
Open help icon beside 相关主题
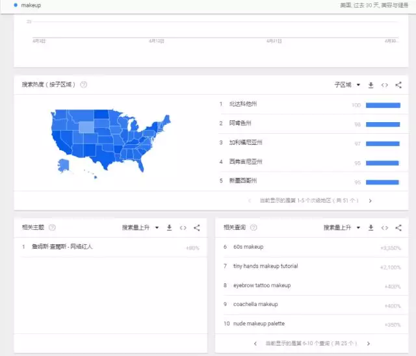pos(52,228)
